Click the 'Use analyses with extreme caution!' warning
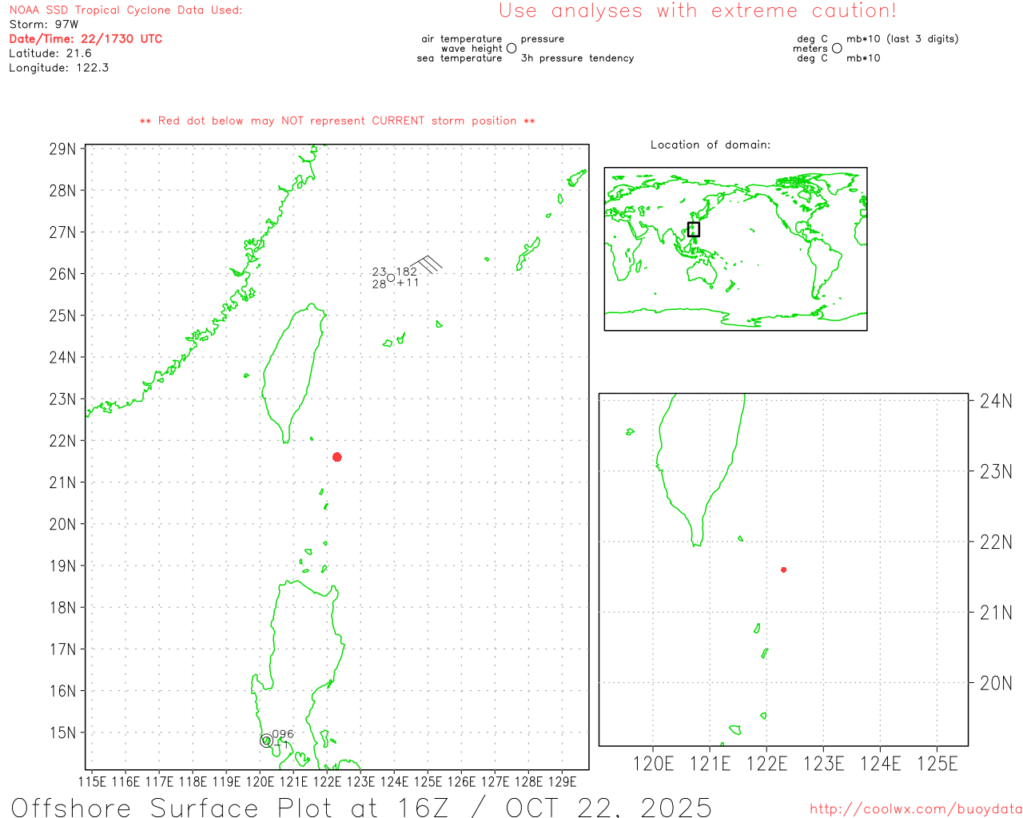Viewport: 1023px width, 818px height. (x=697, y=11)
